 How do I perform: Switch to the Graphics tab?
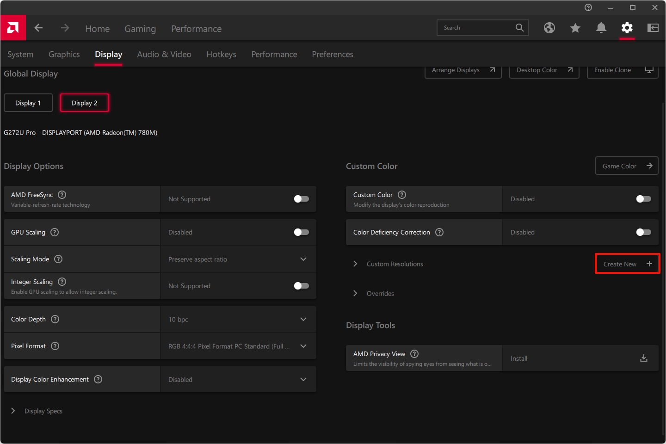(64, 55)
